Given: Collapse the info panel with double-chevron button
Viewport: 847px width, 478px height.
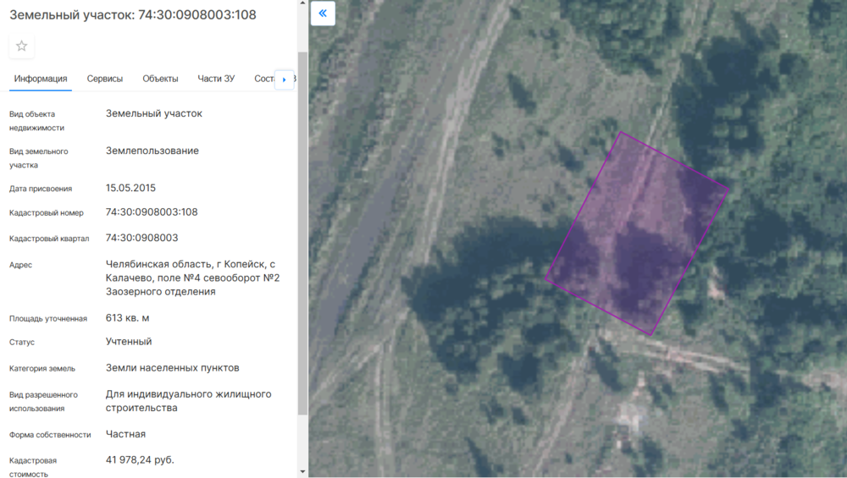Looking at the screenshot, I should tap(323, 14).
